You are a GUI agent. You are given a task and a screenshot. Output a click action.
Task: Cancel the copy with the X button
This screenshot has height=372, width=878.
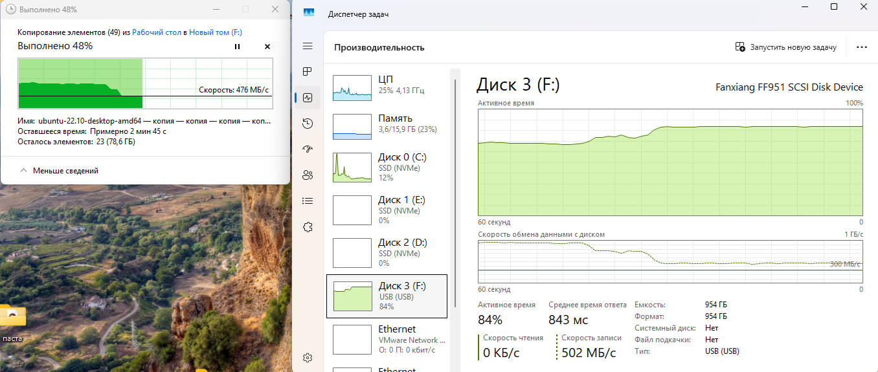coord(267,47)
